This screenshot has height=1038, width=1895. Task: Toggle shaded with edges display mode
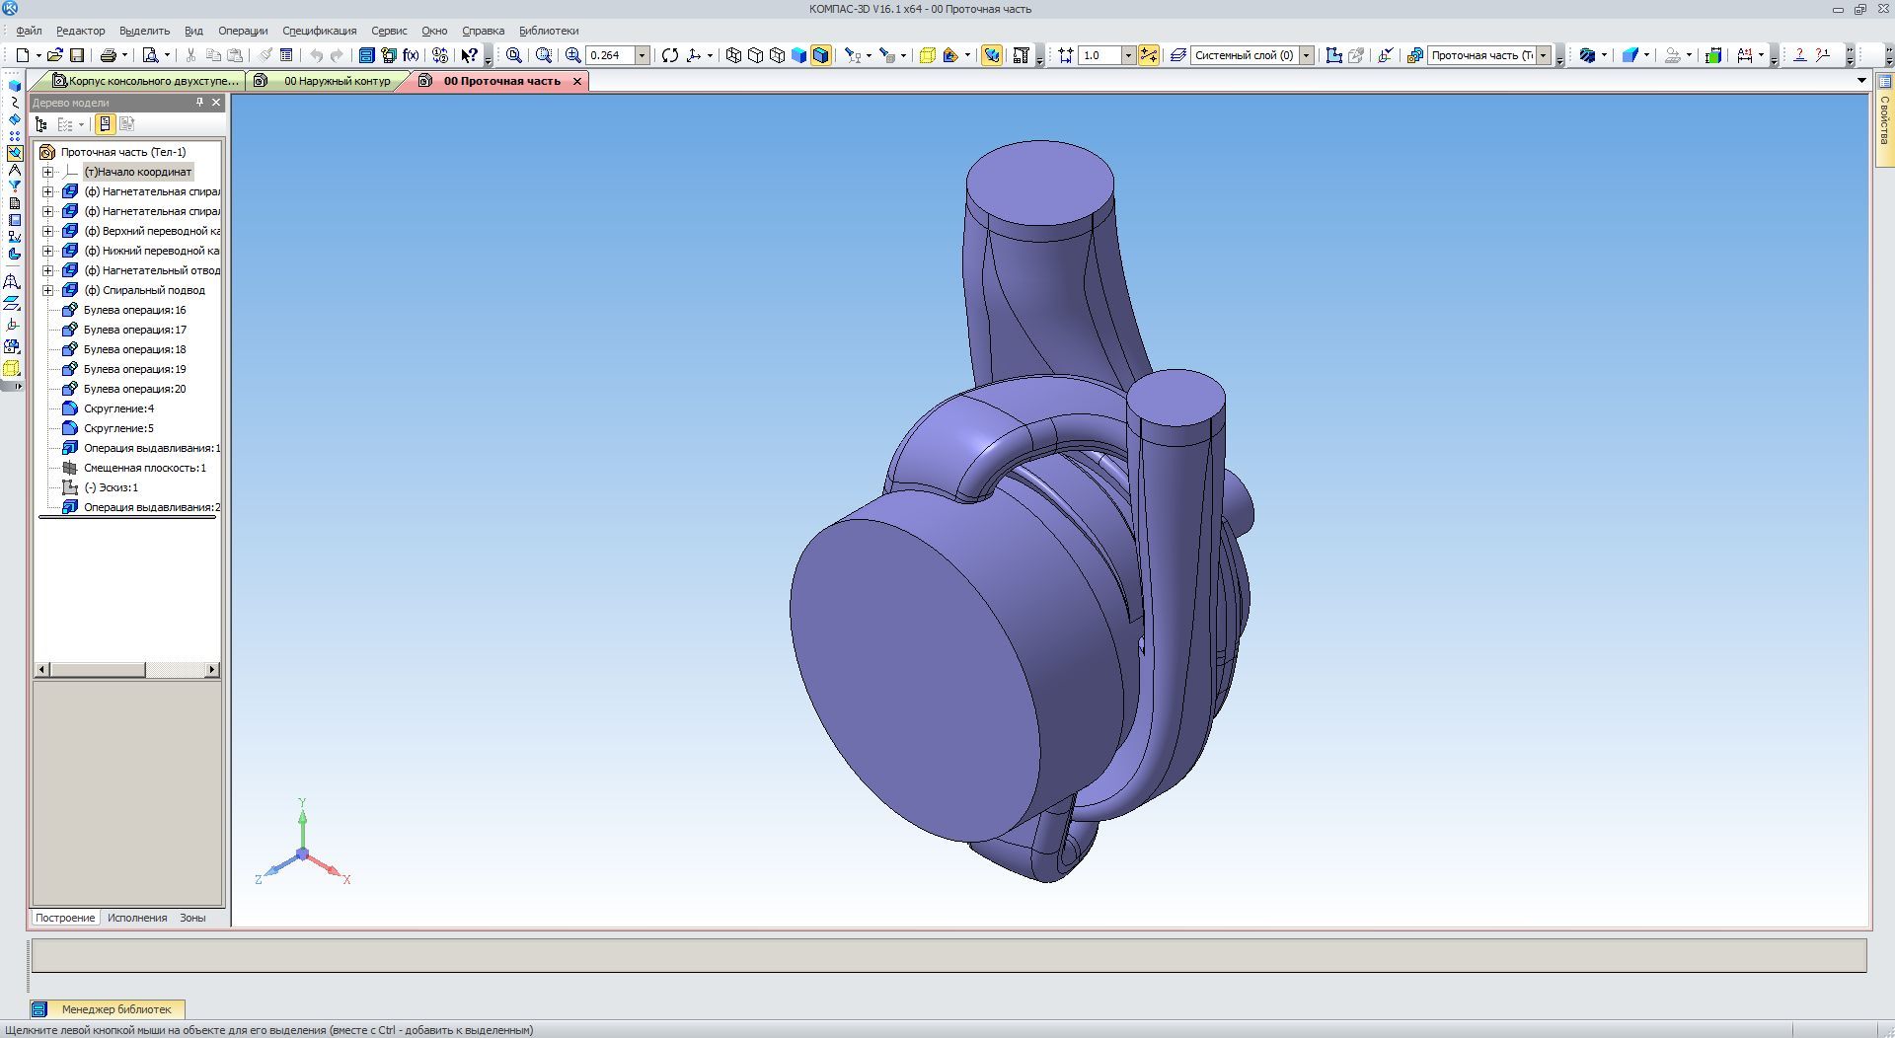pos(820,55)
